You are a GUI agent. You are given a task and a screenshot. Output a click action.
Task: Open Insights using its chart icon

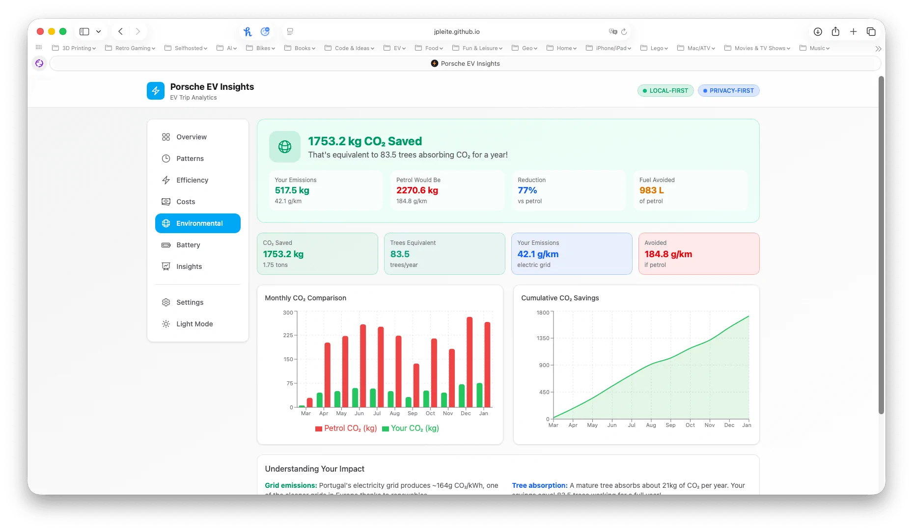166,266
